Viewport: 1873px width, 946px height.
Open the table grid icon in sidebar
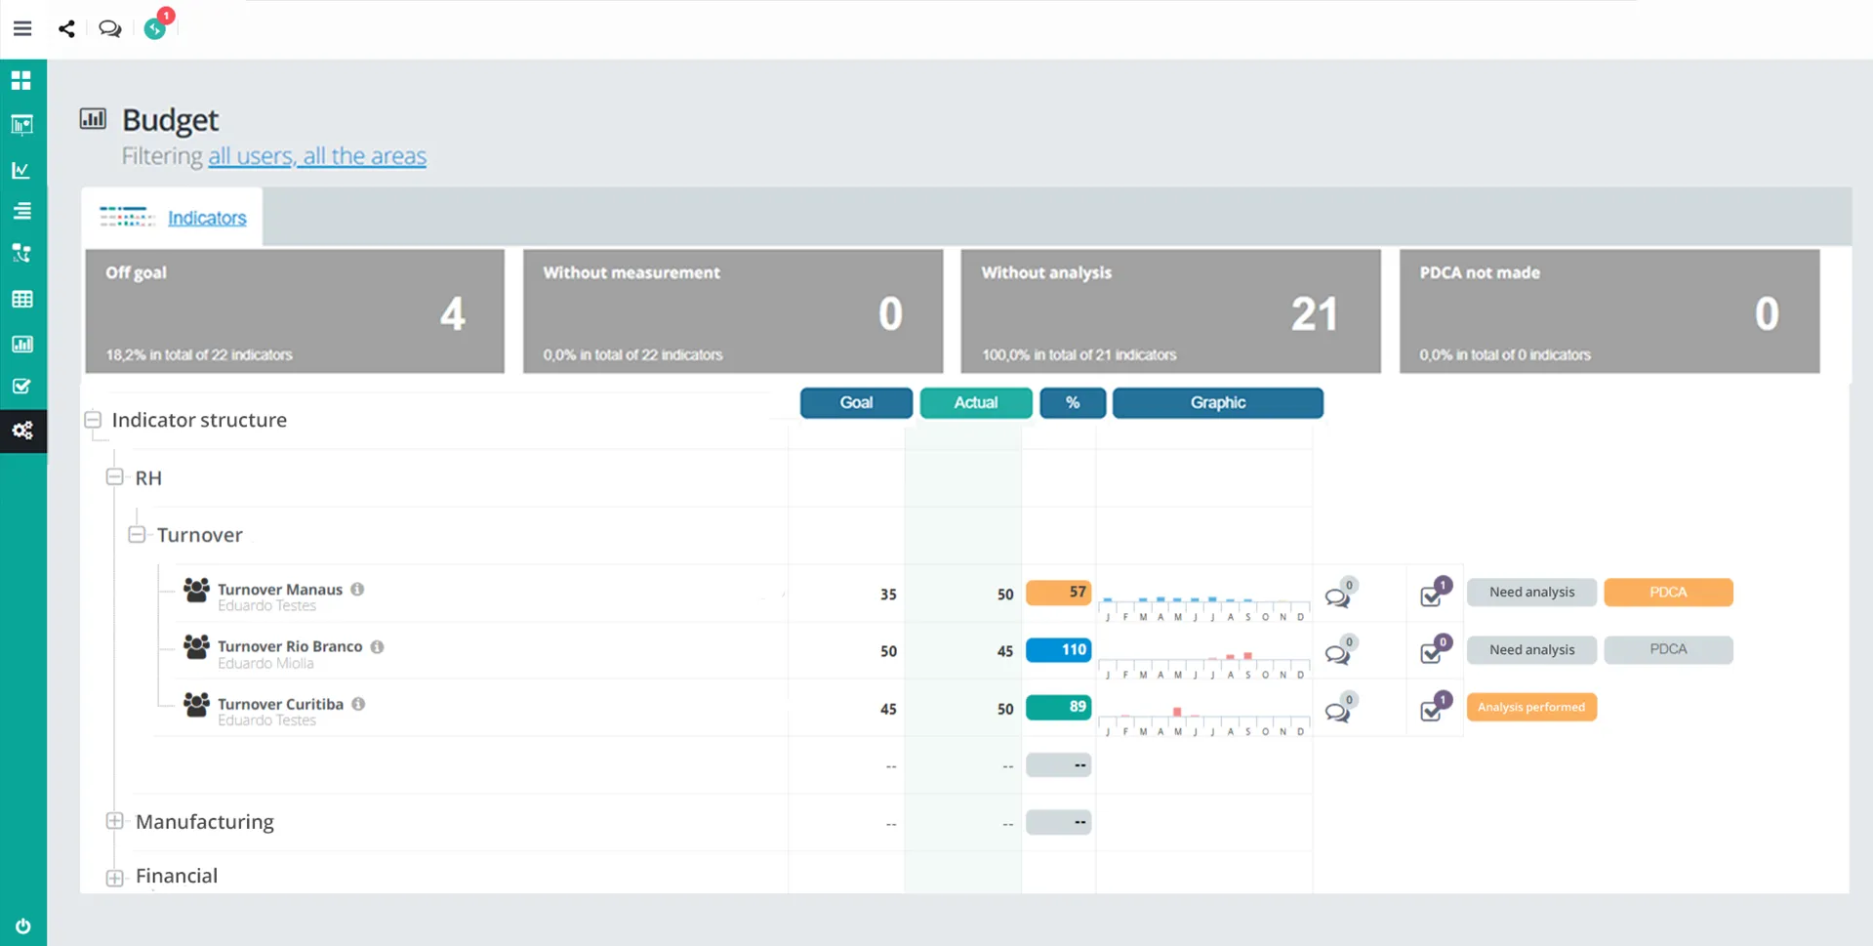pyautogui.click(x=21, y=299)
